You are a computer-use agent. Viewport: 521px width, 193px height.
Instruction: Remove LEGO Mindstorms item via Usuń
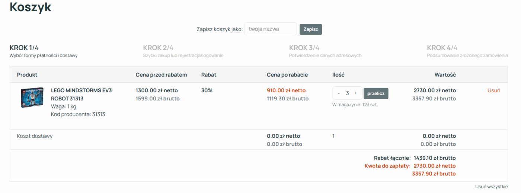(x=494, y=90)
